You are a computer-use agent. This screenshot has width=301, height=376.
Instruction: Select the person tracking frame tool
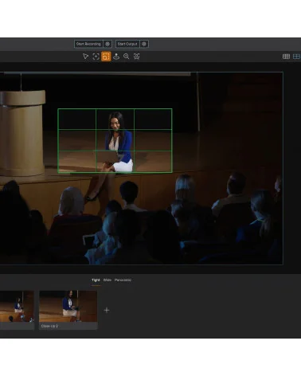(136, 57)
